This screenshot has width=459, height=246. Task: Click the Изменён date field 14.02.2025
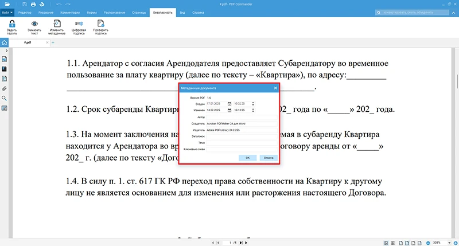click(216, 110)
